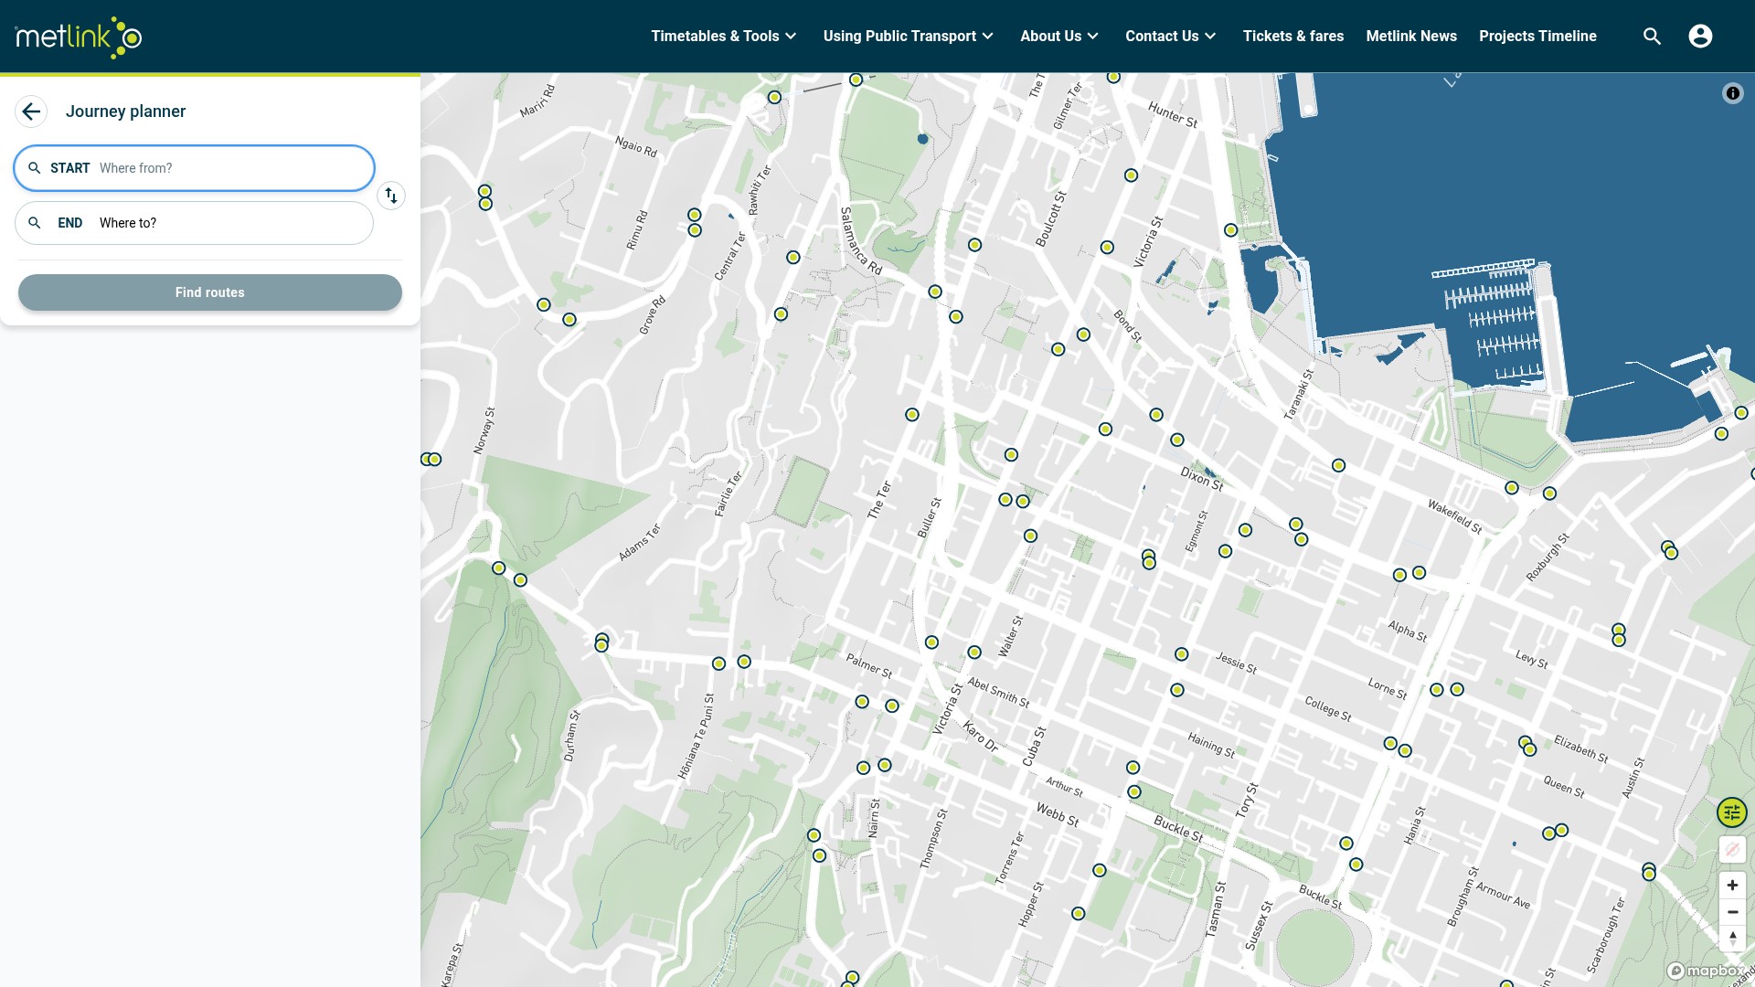Click the Wakefield St map label
This screenshot has width=1755, height=987.
[x=1454, y=516]
